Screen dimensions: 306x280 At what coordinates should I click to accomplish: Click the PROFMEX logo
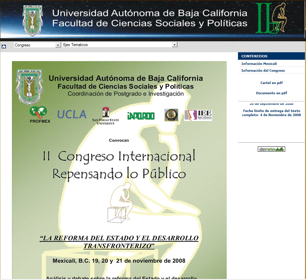click(x=40, y=115)
